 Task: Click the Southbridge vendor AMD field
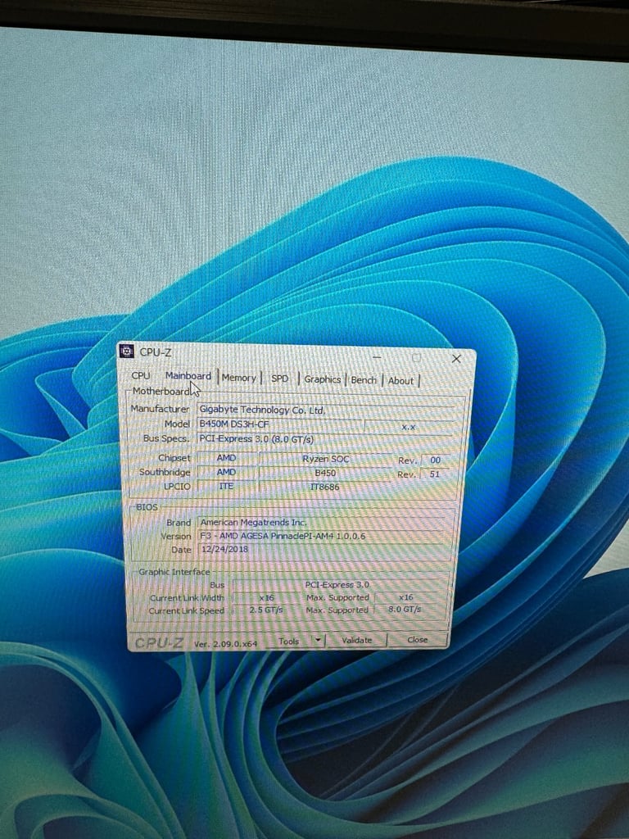pos(226,472)
